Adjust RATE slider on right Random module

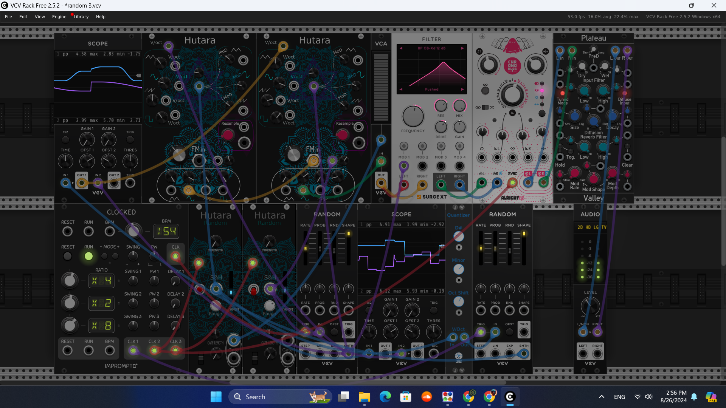[481, 248]
